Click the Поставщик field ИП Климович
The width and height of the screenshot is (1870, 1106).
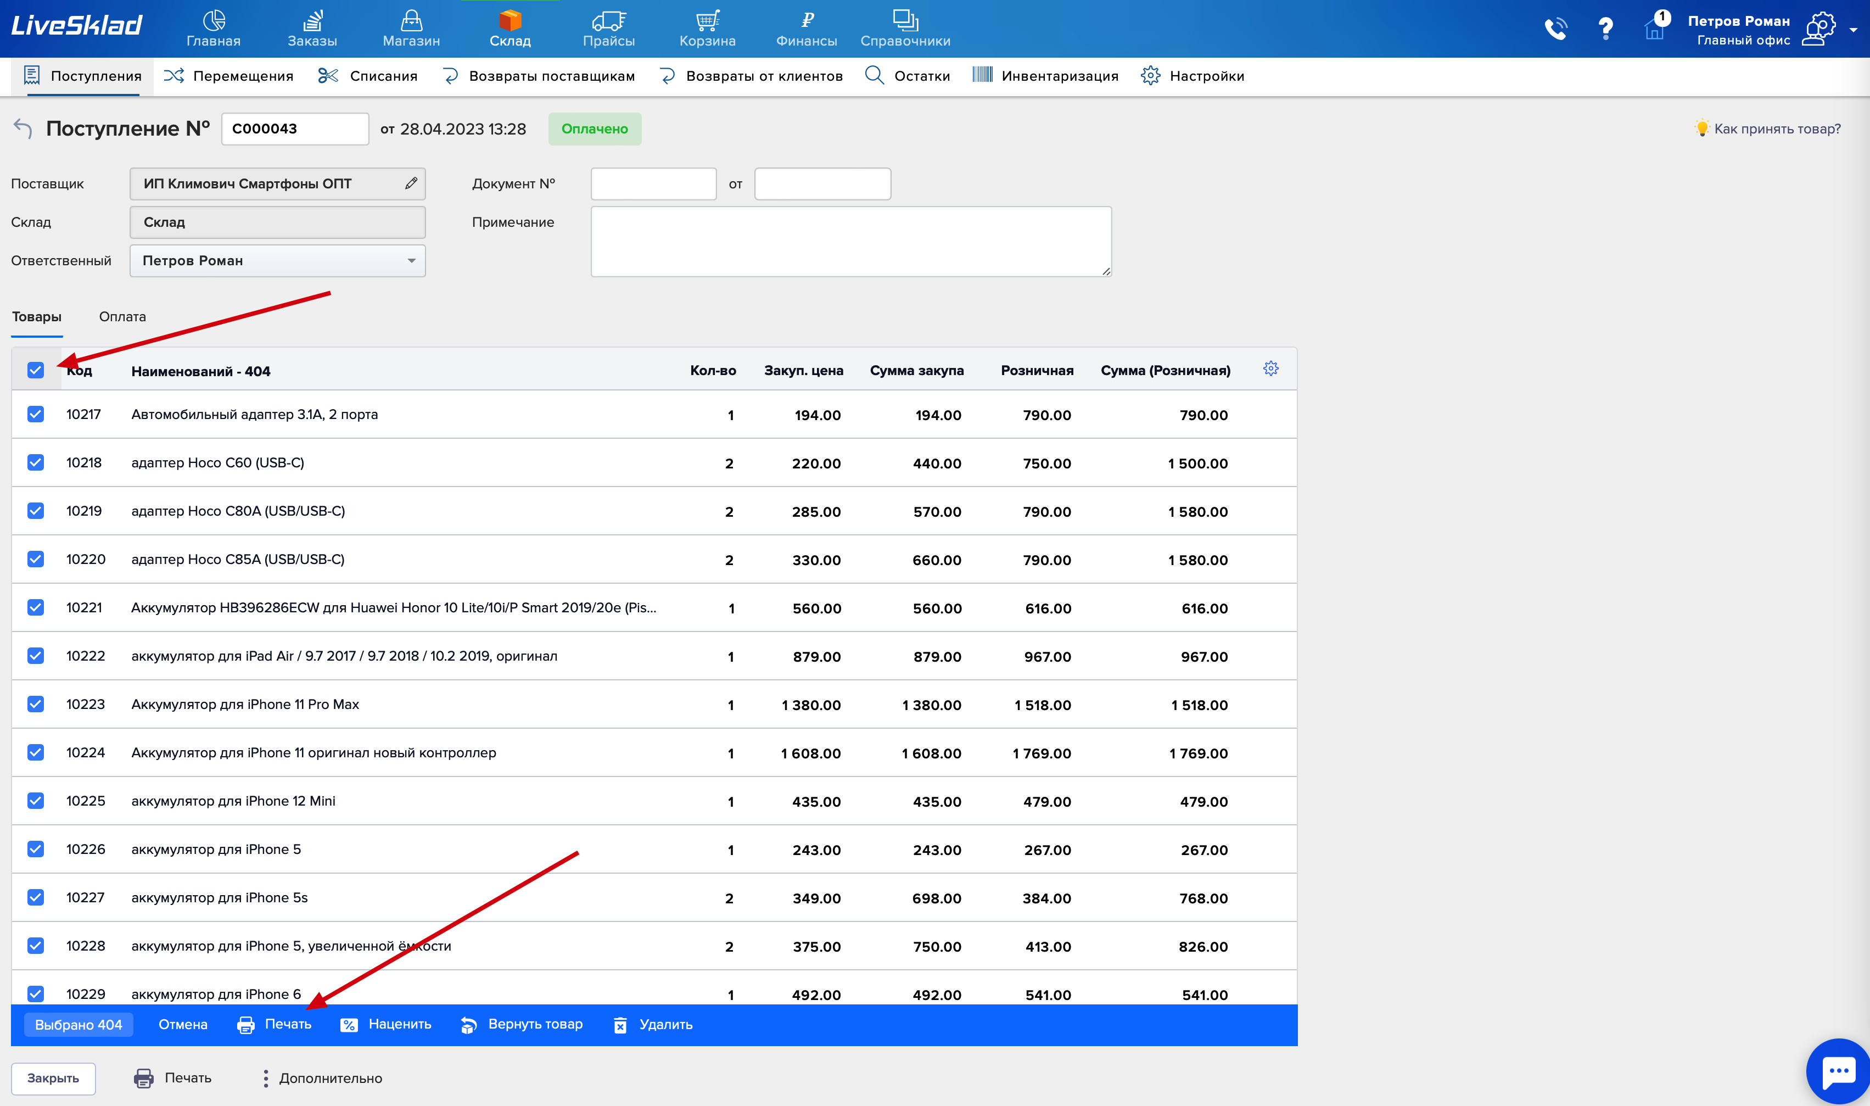coord(278,183)
